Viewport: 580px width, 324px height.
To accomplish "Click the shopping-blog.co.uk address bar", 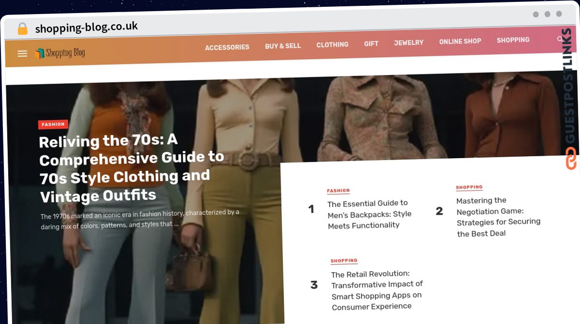I will (87, 28).
